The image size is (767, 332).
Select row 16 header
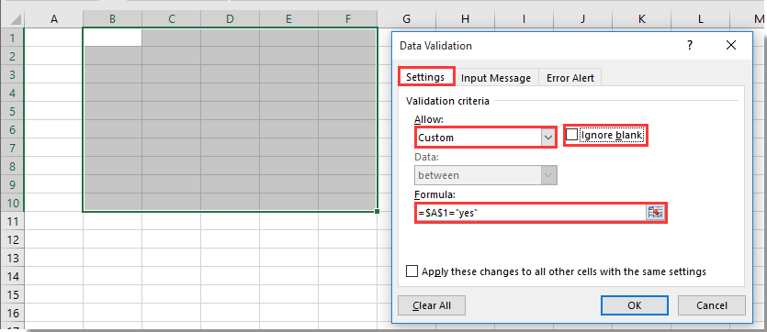(12, 313)
